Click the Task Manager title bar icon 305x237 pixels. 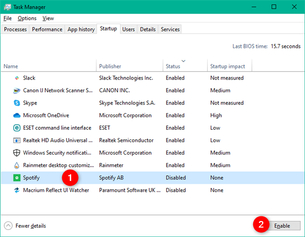(x=8, y=7)
